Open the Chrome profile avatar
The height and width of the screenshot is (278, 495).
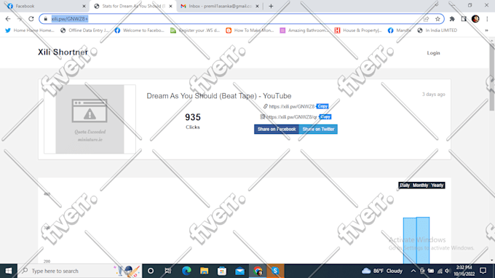point(475,19)
